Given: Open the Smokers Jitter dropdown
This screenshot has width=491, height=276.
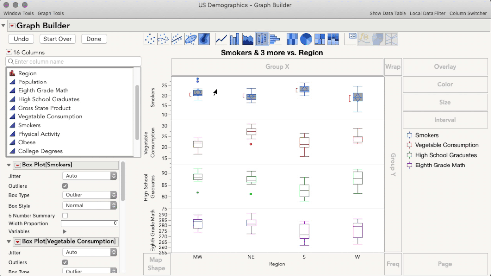Looking at the screenshot, I should click(x=89, y=176).
